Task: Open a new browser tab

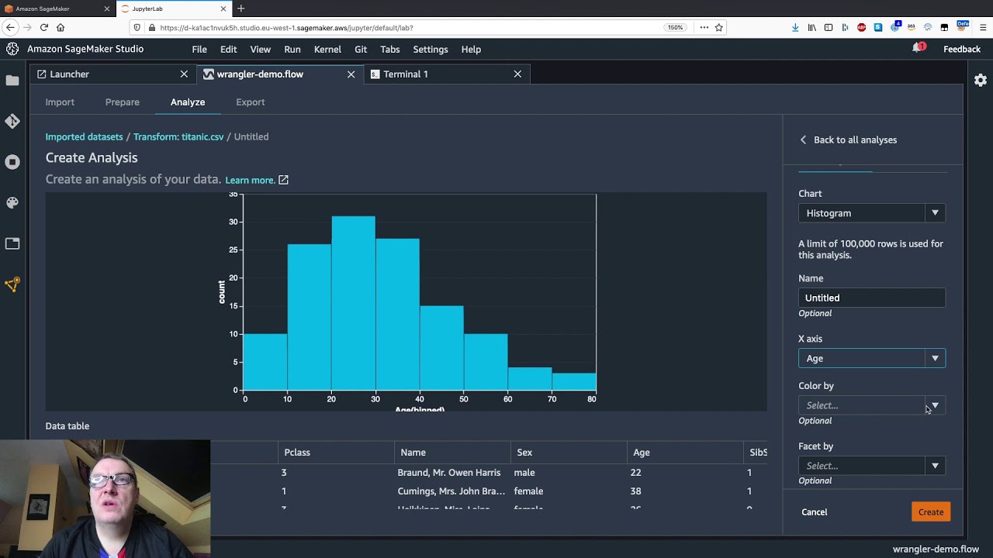Action: 240,9
